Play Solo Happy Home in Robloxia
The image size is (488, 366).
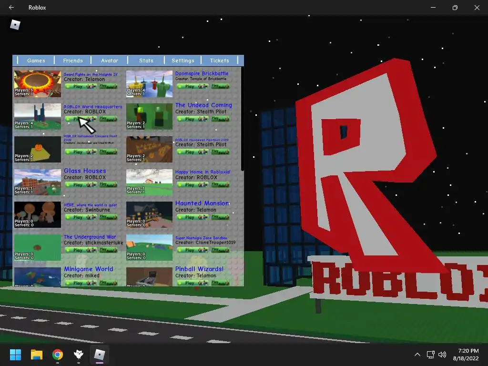(x=220, y=184)
